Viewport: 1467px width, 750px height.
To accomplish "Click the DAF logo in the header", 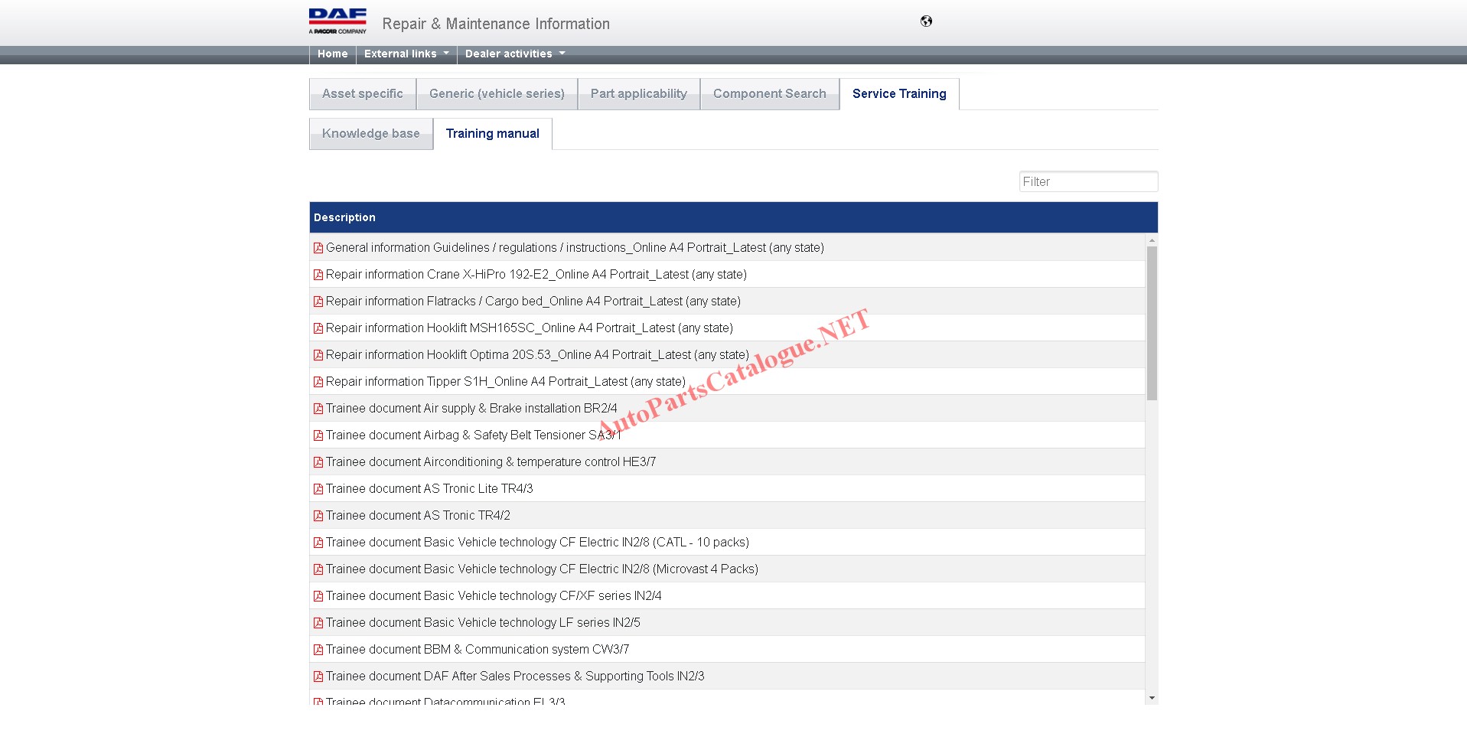I will click(337, 21).
